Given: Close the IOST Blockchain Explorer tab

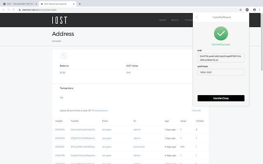Looking at the screenshot, I should pyautogui.click(x=74, y=4).
